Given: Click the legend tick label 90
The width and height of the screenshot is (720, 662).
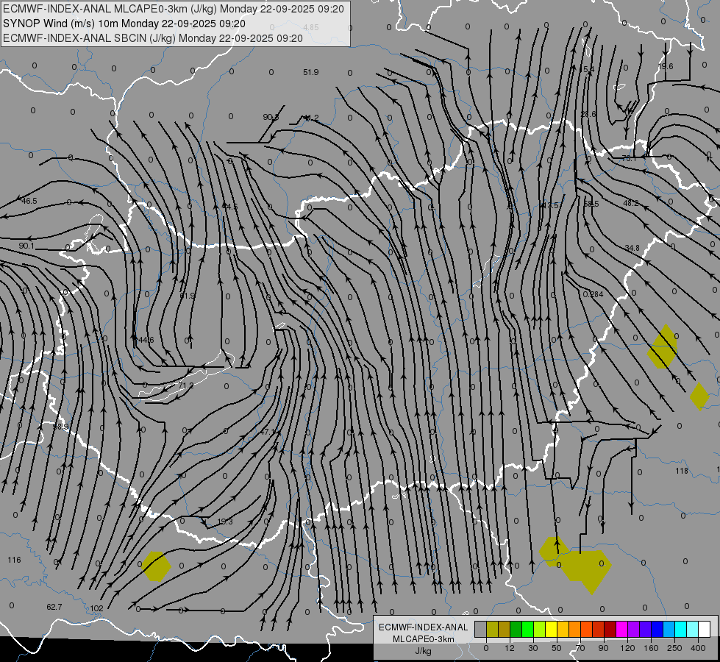Looking at the screenshot, I should (603, 648).
